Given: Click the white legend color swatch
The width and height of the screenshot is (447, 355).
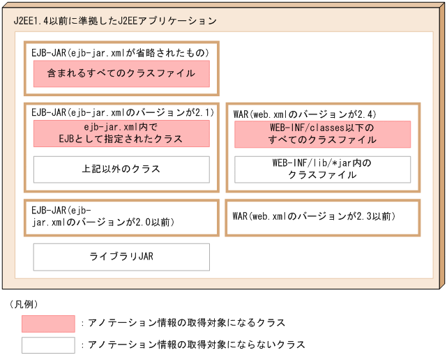Looking at the screenshot, I should 48,345.
